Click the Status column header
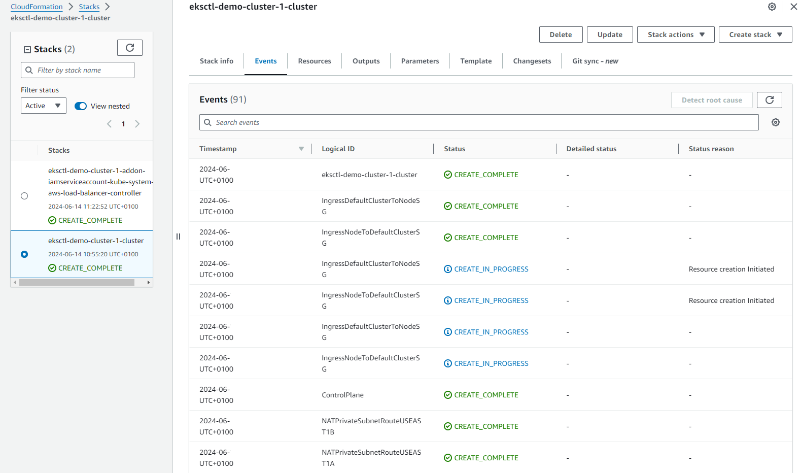The height and width of the screenshot is (473, 801). pos(455,149)
